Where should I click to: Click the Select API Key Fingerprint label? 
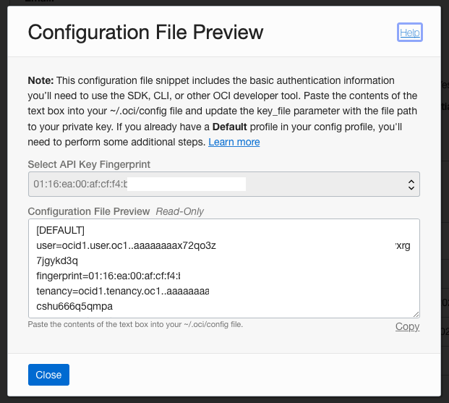(89, 164)
